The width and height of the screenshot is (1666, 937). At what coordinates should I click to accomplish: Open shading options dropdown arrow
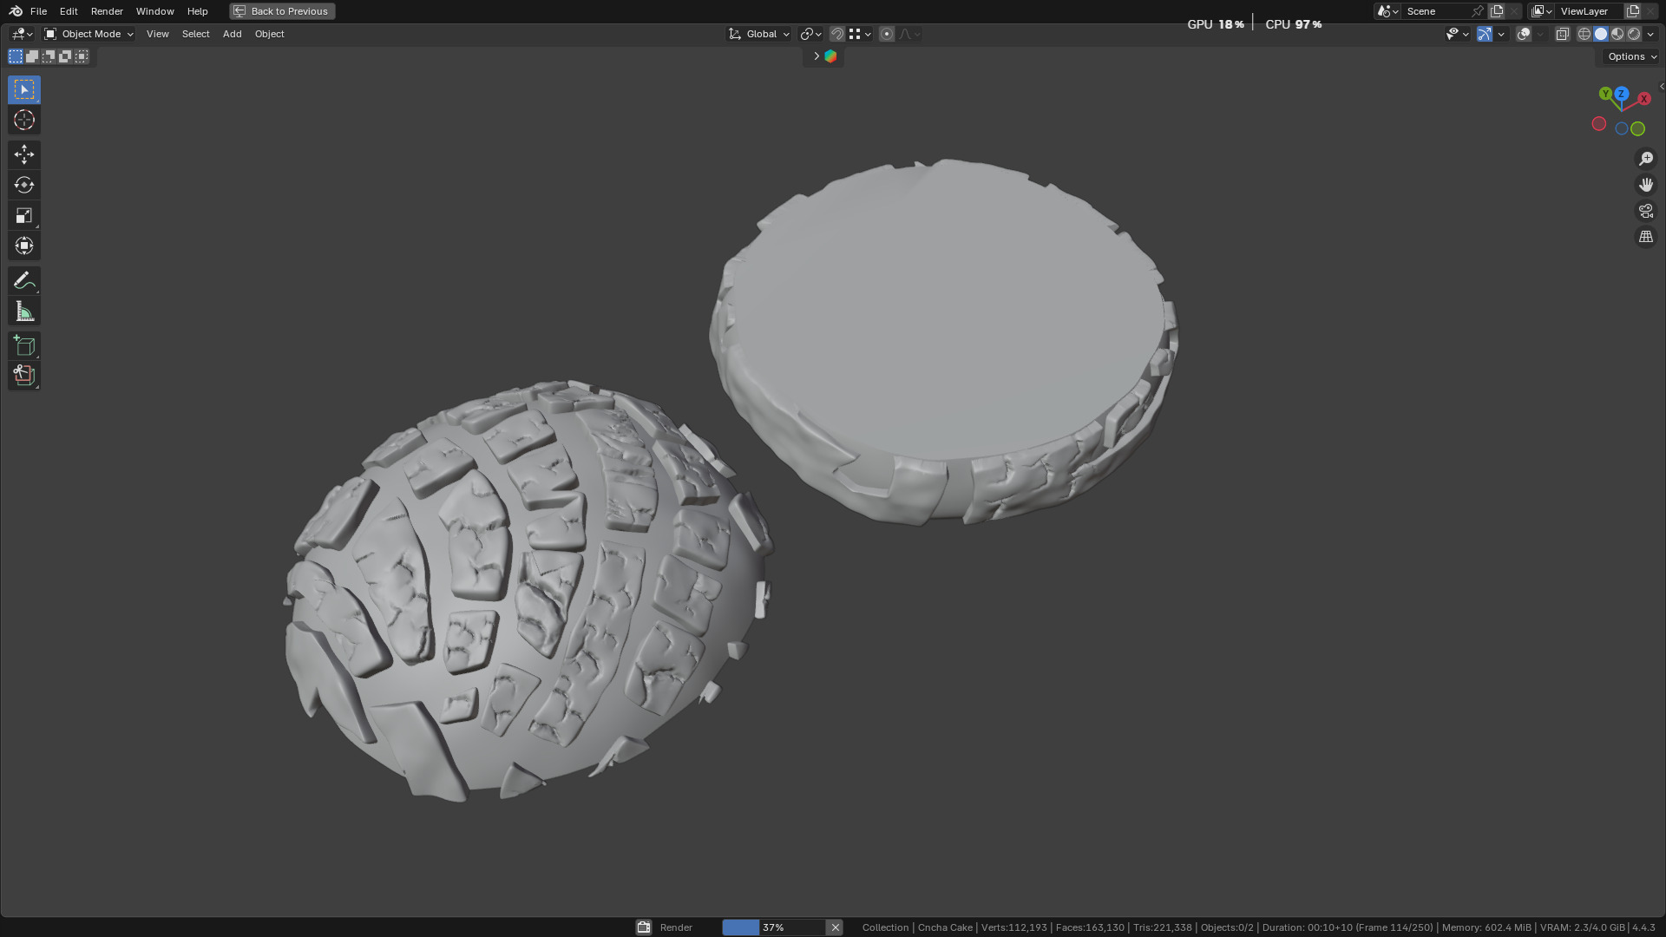[x=1650, y=34]
